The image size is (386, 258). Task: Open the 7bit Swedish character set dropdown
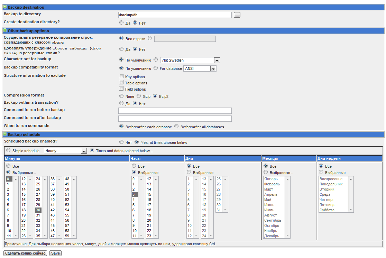(217, 60)
